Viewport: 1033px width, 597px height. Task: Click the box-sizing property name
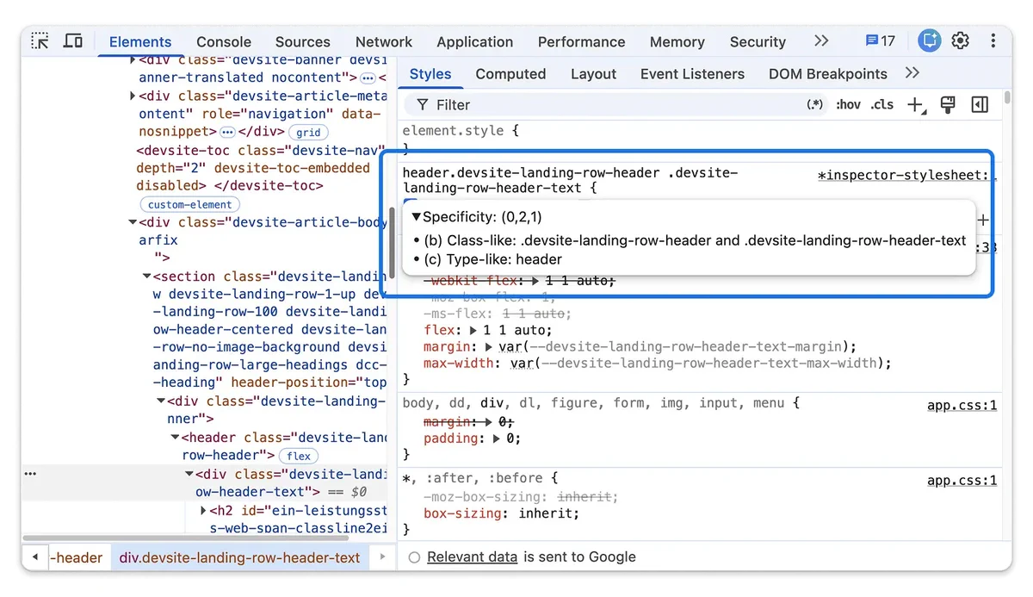(x=464, y=513)
